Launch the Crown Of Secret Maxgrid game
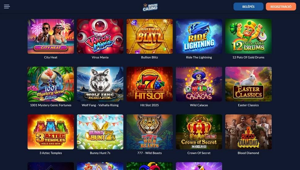300x170 pixels. (199, 132)
